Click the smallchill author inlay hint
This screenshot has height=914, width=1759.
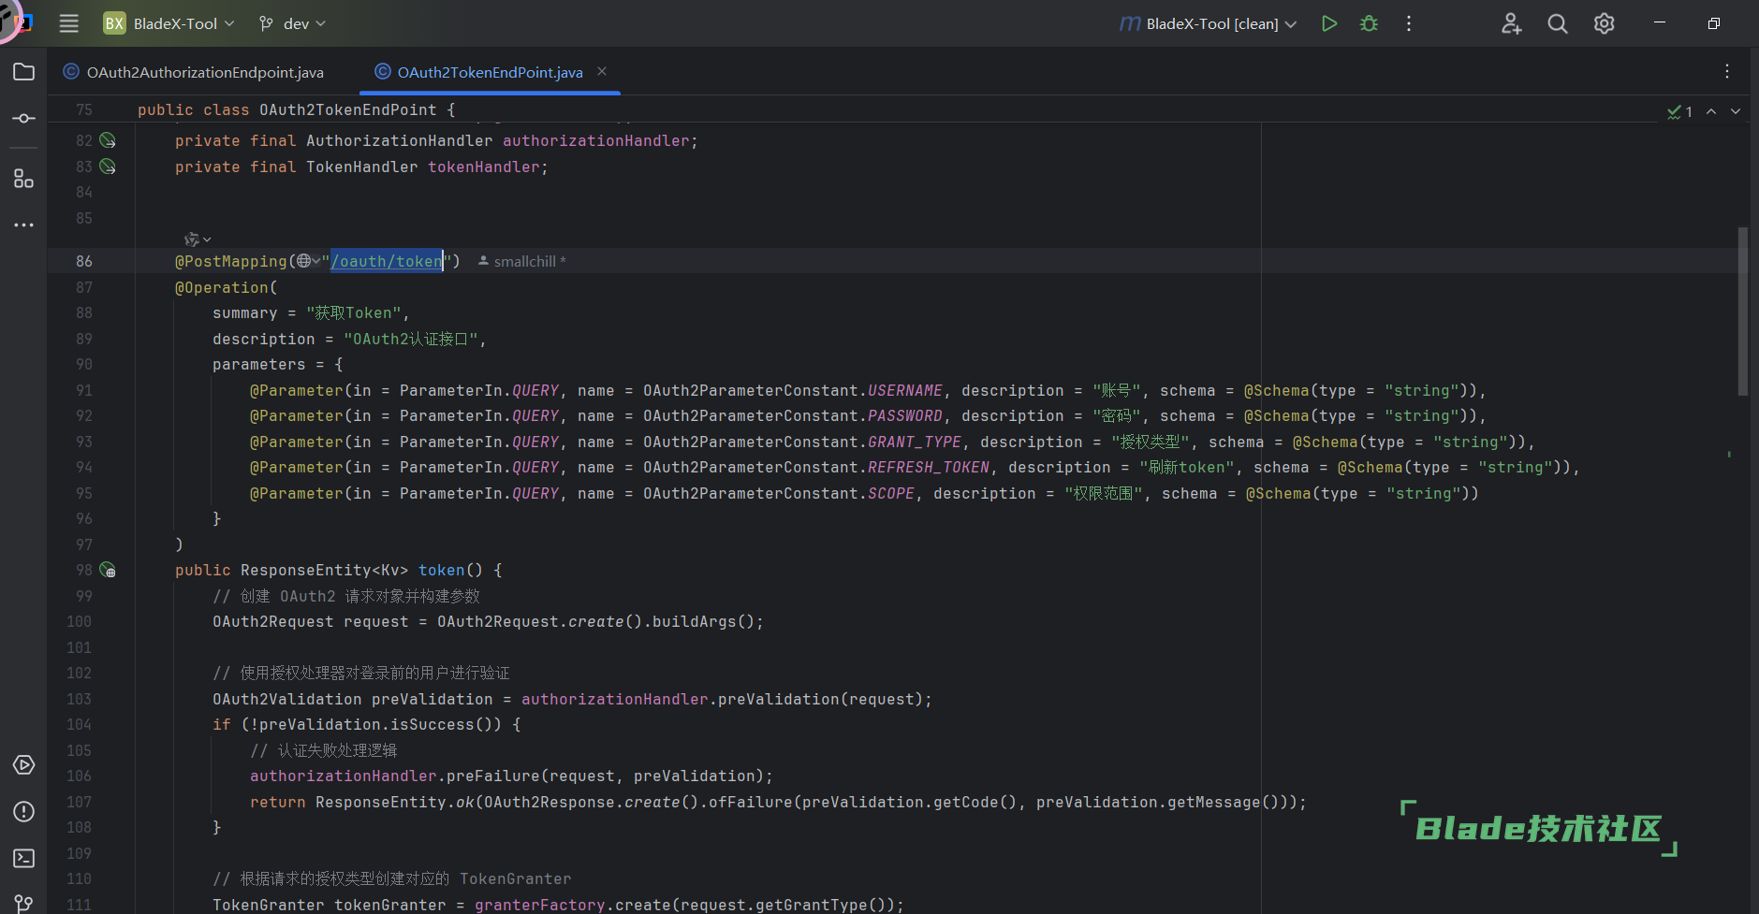coord(521,261)
